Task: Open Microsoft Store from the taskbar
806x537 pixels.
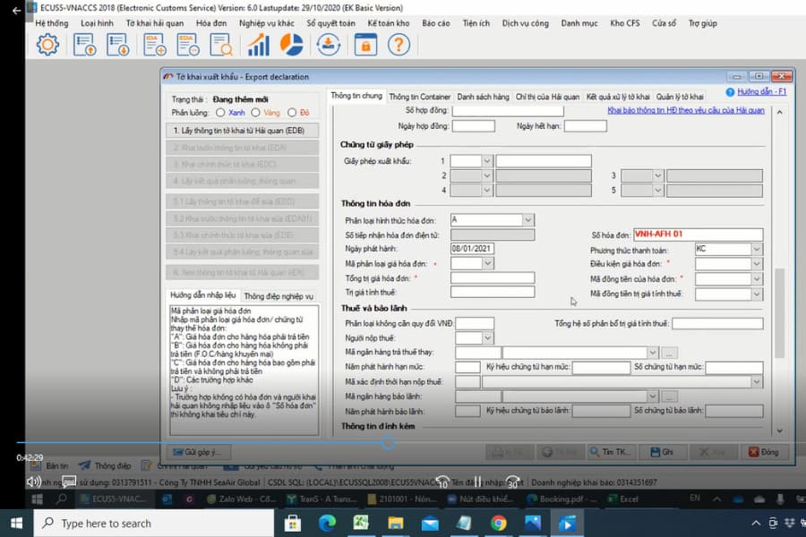Action: click(x=293, y=523)
